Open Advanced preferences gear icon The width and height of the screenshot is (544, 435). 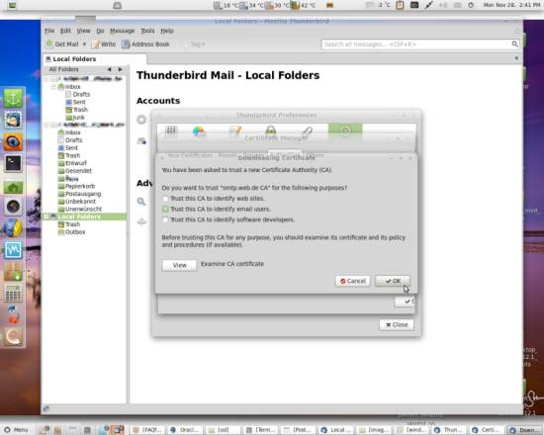pyautogui.click(x=345, y=131)
